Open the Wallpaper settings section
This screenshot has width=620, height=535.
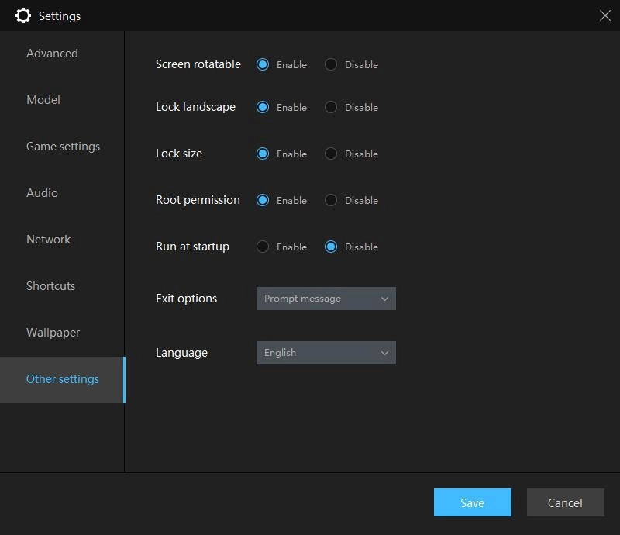52,332
